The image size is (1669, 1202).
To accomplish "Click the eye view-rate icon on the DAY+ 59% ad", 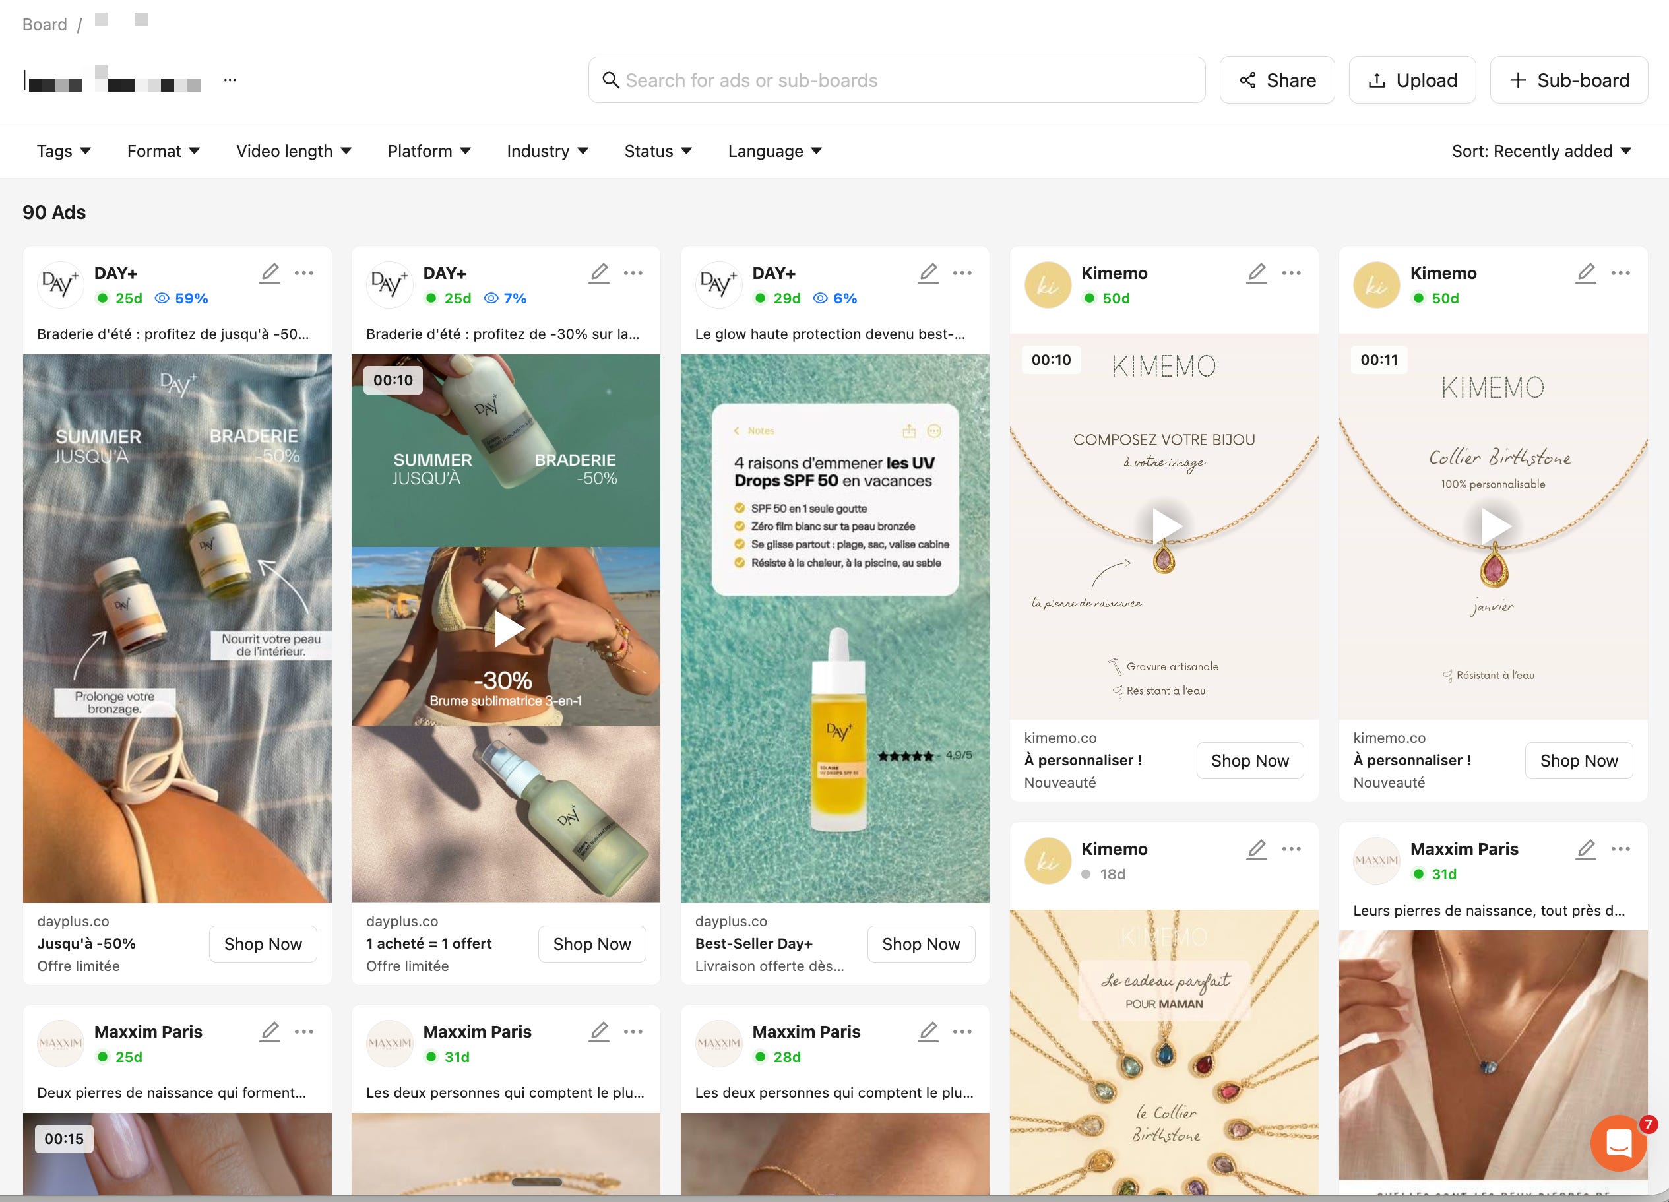I will (x=162, y=298).
